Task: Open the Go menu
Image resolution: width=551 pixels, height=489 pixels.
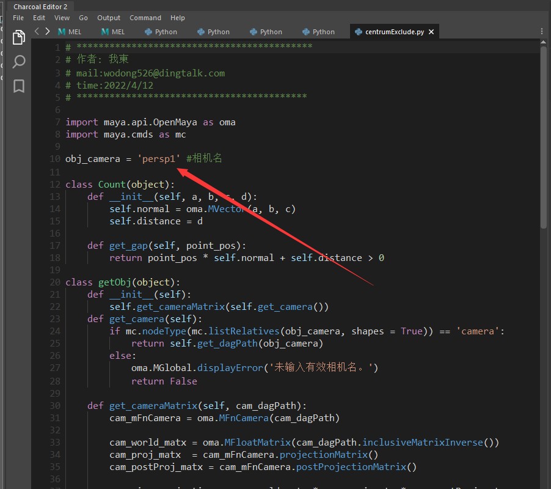Action: click(x=83, y=18)
